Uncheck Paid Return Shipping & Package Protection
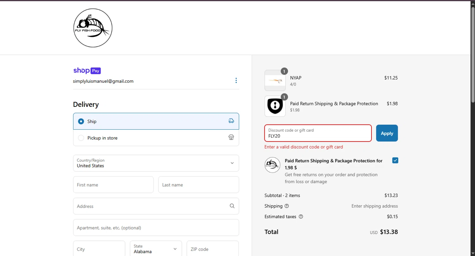The image size is (475, 256). pos(395,160)
